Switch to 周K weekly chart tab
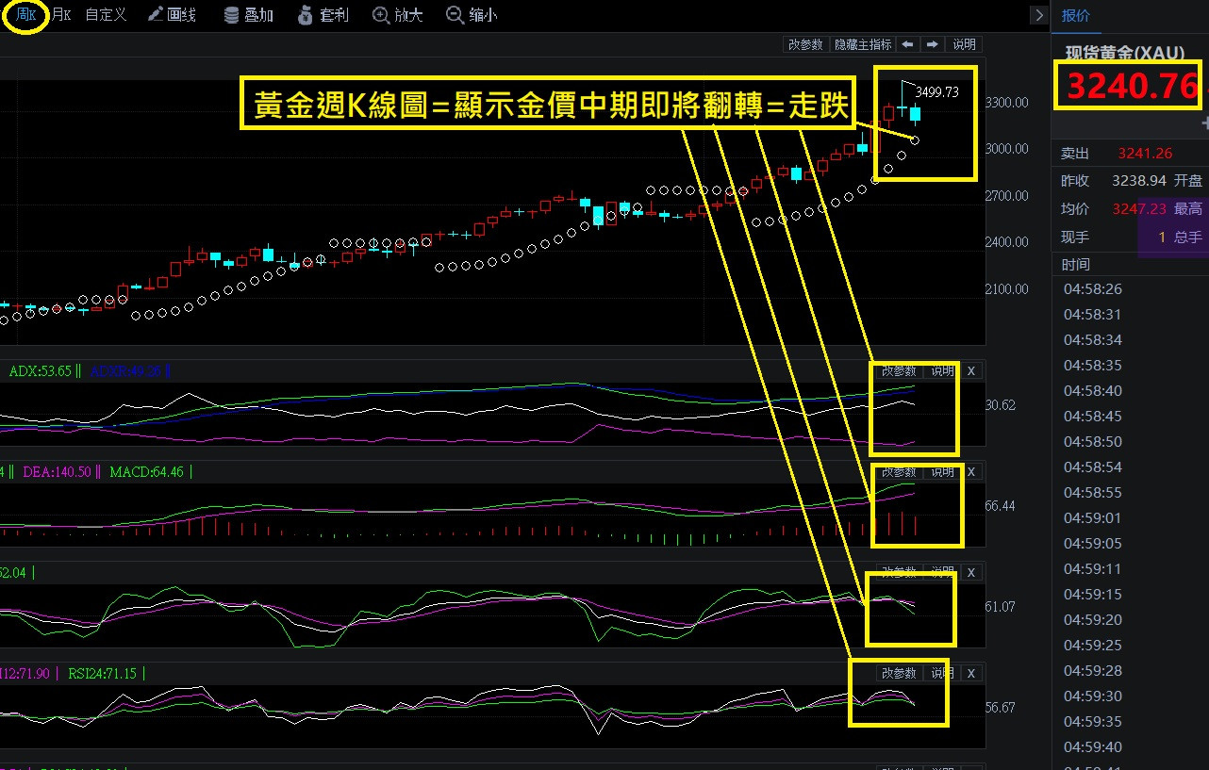 [25, 15]
